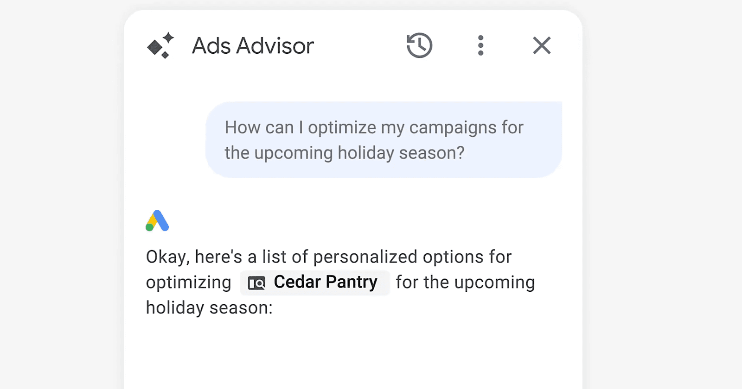This screenshot has height=389, width=742.
Task: Click the word "Advisor" in the header
Action: [x=275, y=46]
